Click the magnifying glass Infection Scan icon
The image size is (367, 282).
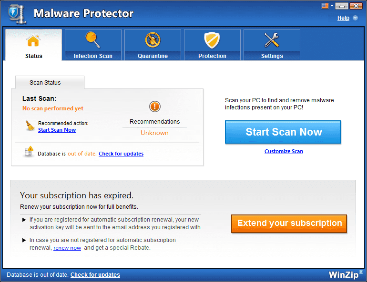92,39
